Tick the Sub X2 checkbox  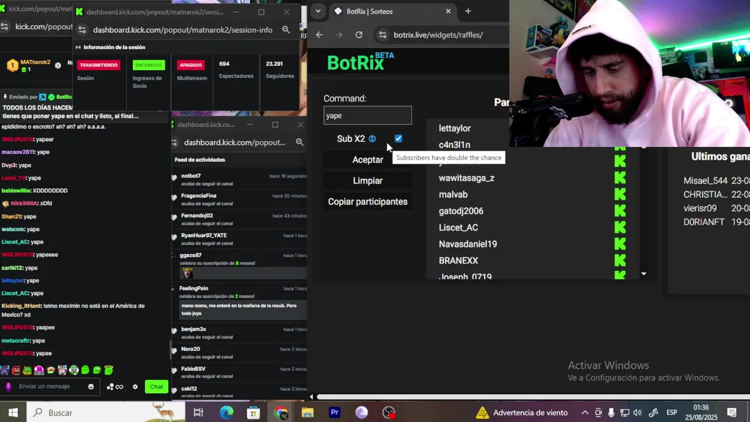[x=398, y=139]
